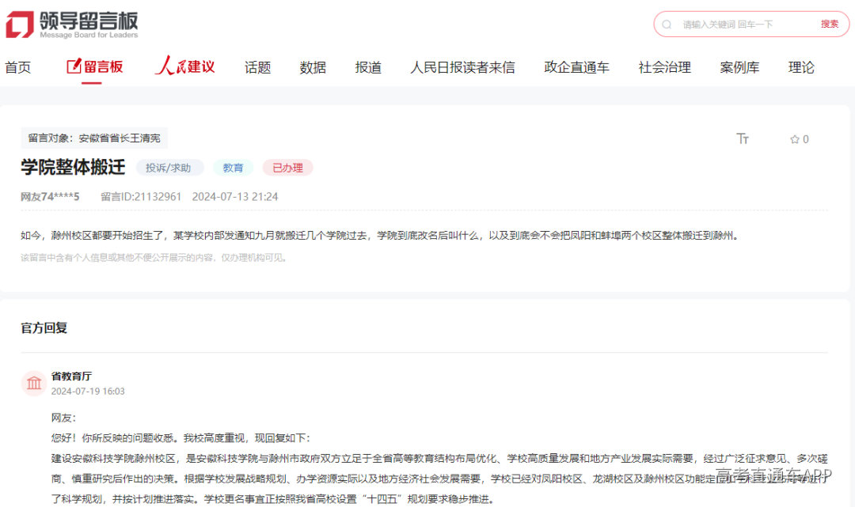The width and height of the screenshot is (855, 507).
Task: Open the 首页 menu item
Action: [x=18, y=68]
